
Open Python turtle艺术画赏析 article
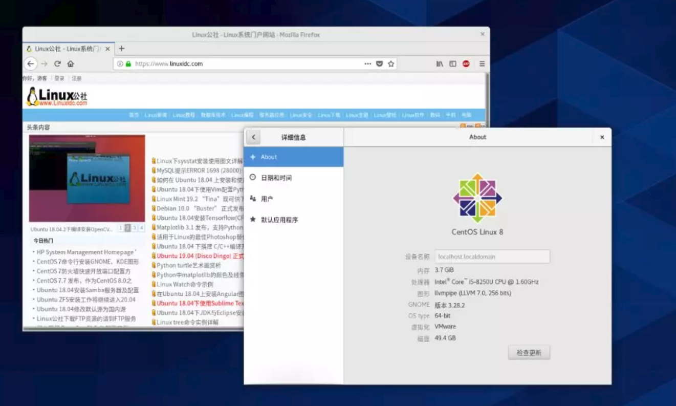click(x=189, y=266)
